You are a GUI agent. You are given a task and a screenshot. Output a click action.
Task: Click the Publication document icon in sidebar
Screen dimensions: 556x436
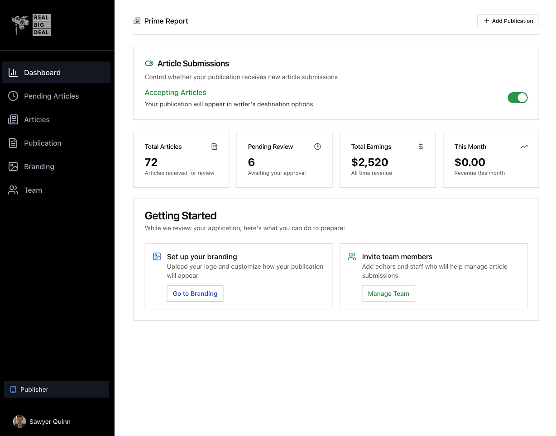pyautogui.click(x=13, y=143)
